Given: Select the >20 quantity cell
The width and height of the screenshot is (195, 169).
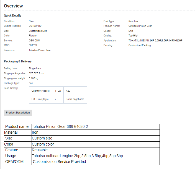Looking at the screenshot, I should tap(68, 91).
